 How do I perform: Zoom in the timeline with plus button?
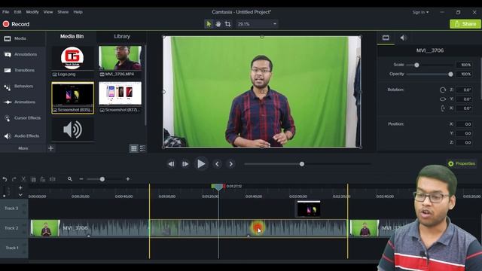[128, 179]
